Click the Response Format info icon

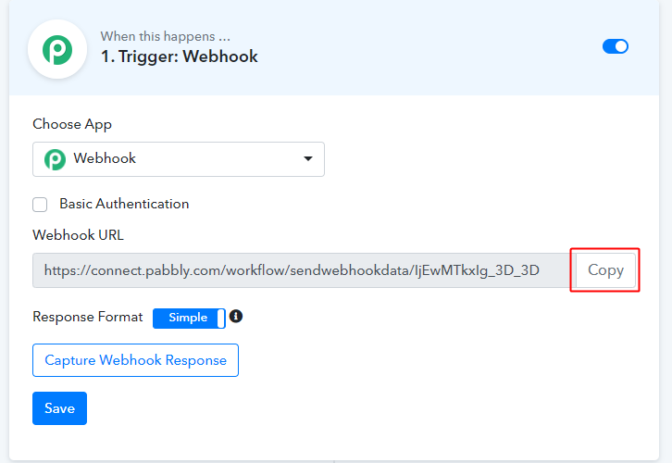236,317
